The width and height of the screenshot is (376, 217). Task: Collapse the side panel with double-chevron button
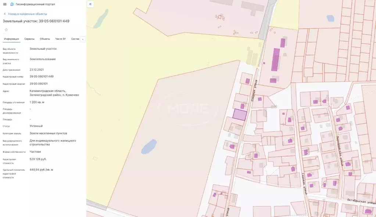[x=90, y=4]
